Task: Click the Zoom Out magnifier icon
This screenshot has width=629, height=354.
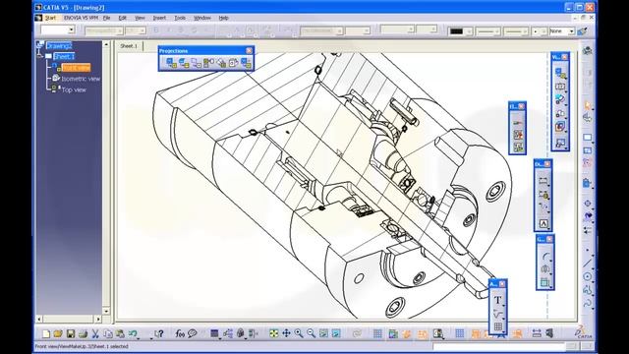Action: 312,333
